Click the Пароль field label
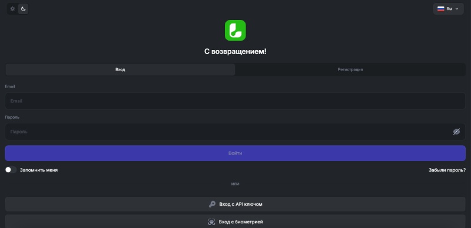Viewport: 471px width, 228px height. coord(12,117)
